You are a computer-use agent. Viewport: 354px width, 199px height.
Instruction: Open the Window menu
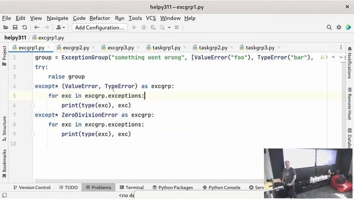coord(170,18)
